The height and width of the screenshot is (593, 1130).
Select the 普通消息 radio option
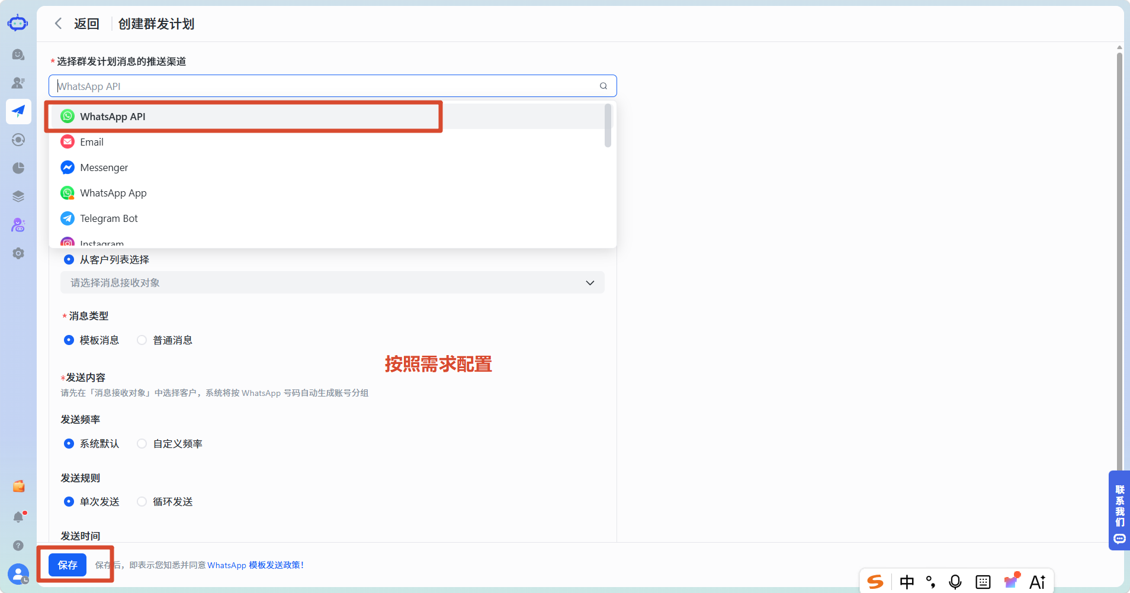[x=142, y=340]
